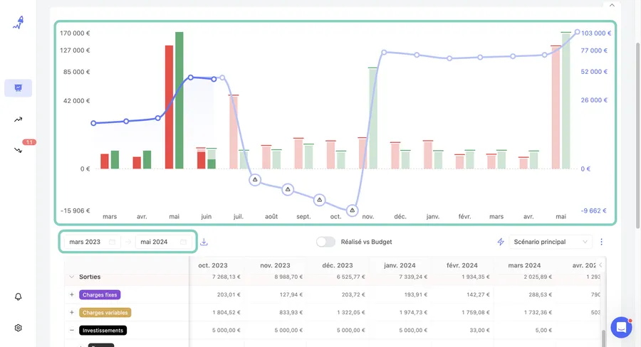This screenshot has width=641, height=347.
Task: Open the chat support bubble
Action: (x=621, y=327)
